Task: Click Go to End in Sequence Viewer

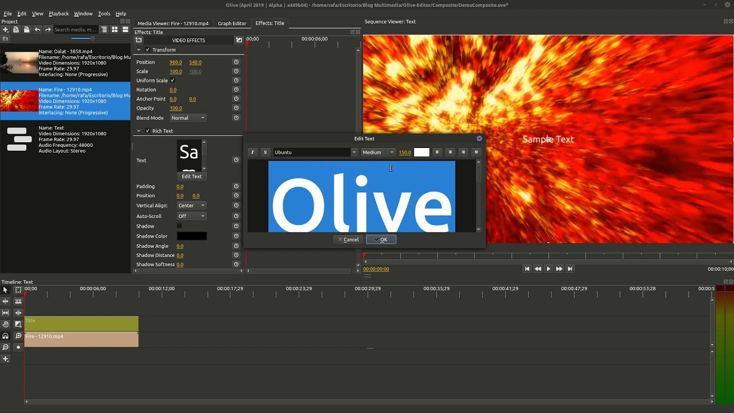Action: click(569, 268)
